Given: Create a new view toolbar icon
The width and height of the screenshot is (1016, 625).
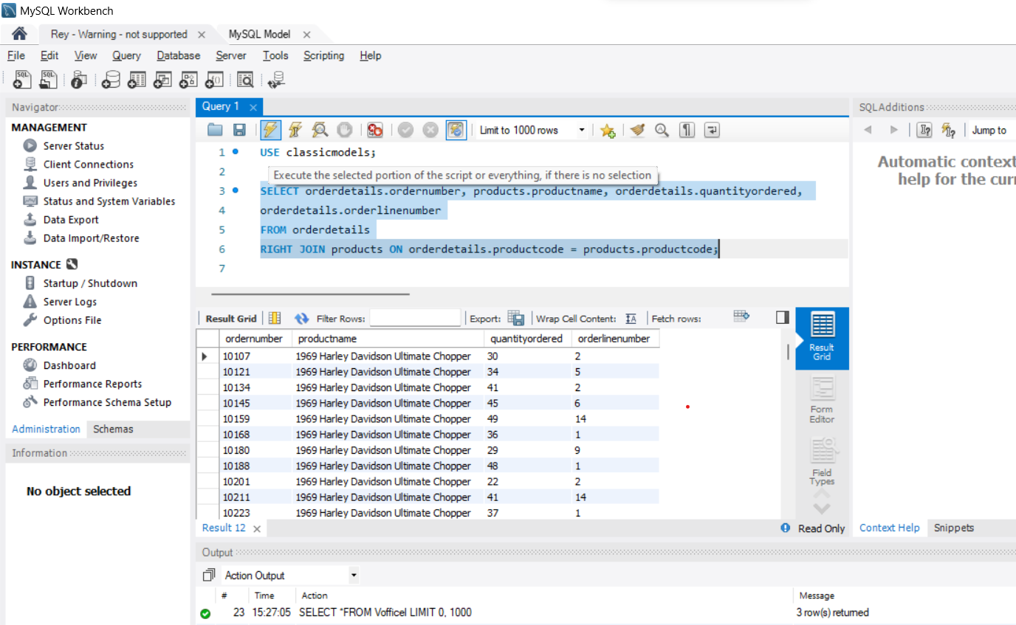Looking at the screenshot, I should coord(162,80).
